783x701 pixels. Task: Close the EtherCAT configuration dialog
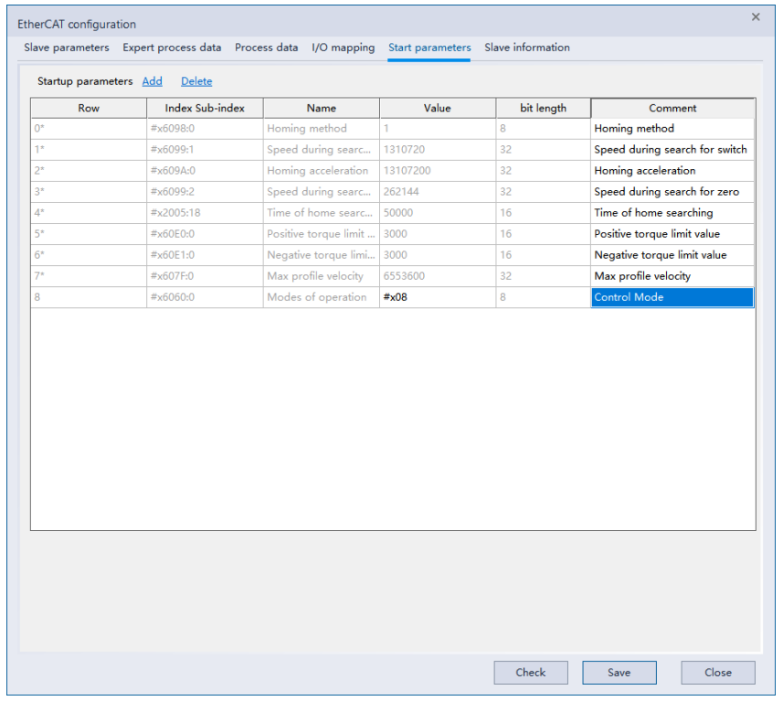pos(756,17)
